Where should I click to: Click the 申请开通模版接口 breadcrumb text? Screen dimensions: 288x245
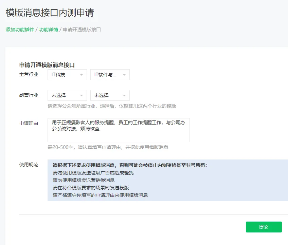coord(82,30)
